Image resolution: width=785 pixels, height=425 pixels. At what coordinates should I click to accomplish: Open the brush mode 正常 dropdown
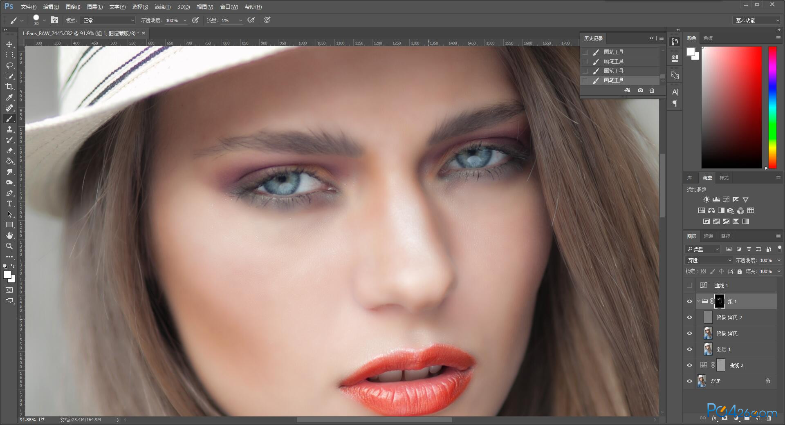point(108,20)
